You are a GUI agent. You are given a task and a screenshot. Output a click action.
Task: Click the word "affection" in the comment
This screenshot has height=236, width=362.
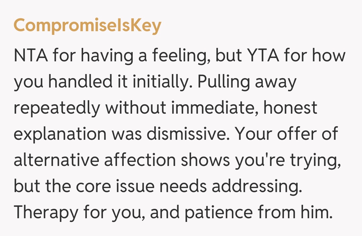tap(140, 160)
